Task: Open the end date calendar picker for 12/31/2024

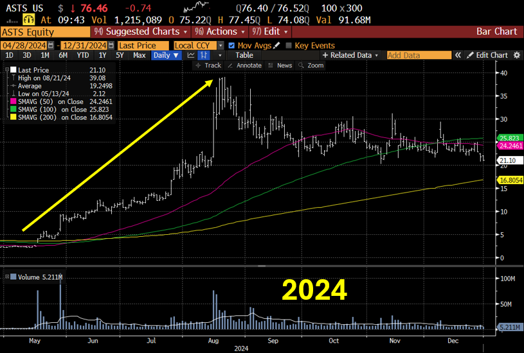Action: [x=111, y=46]
